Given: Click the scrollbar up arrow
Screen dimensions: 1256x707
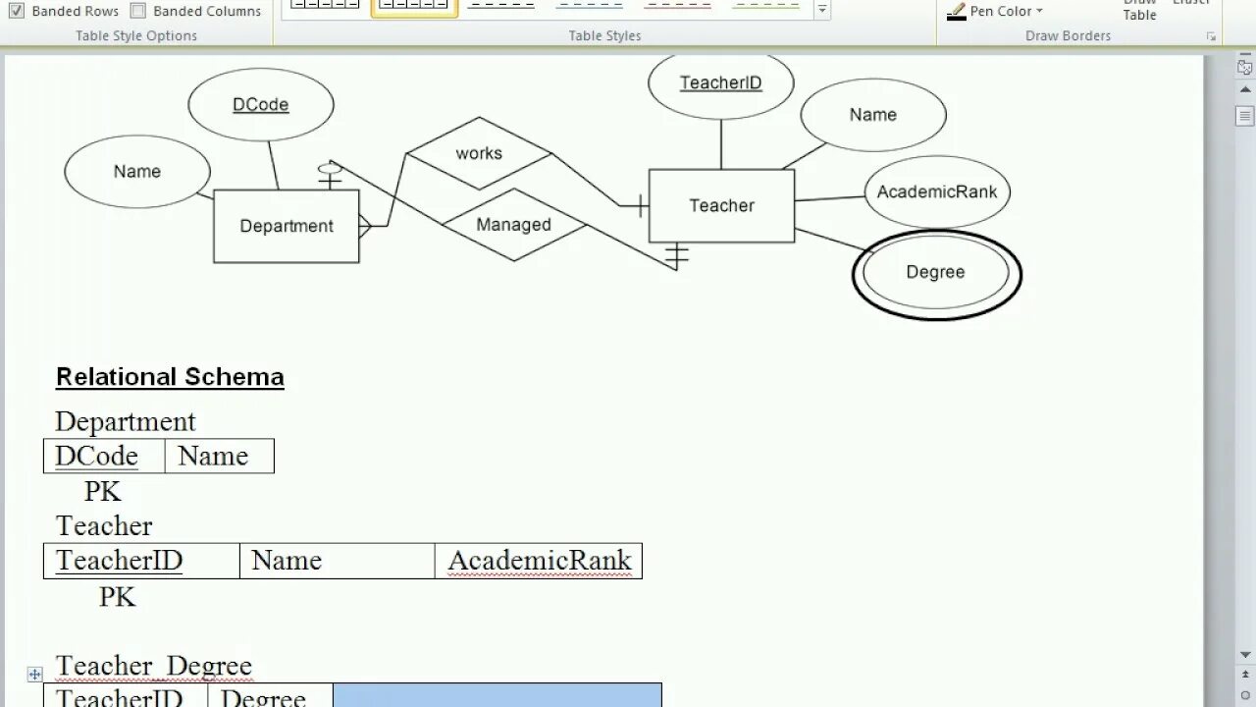Looking at the screenshot, I should (1245, 89).
